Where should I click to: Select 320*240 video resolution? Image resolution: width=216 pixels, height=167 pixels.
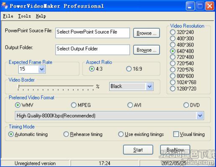pos(182,32)
